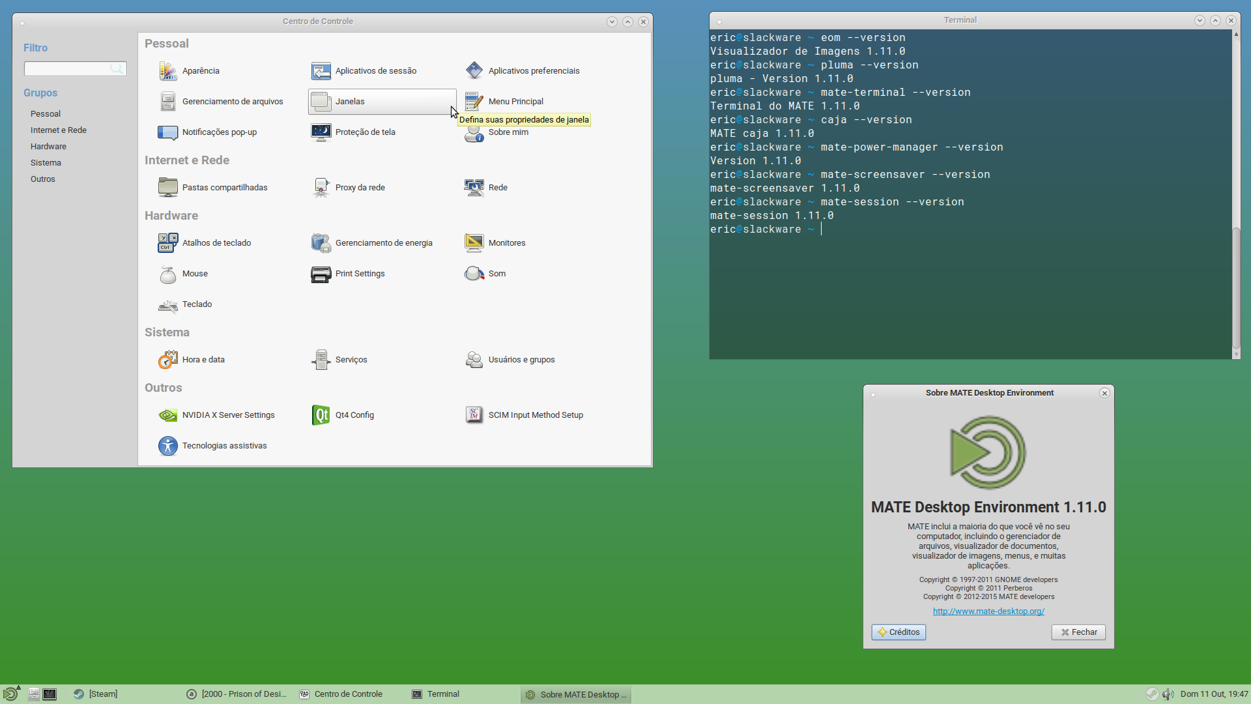
Task: Open the Hora e data icon
Action: [x=168, y=360]
